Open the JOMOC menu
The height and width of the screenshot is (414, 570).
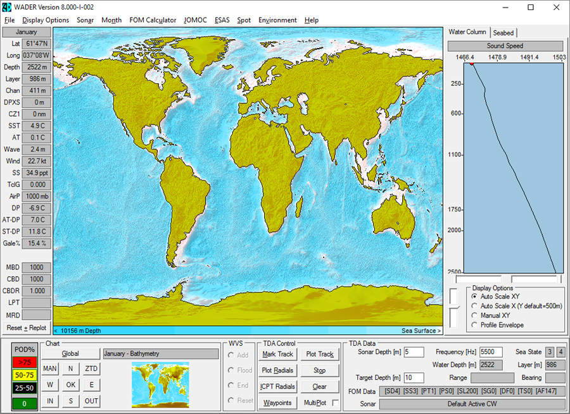[x=195, y=20]
